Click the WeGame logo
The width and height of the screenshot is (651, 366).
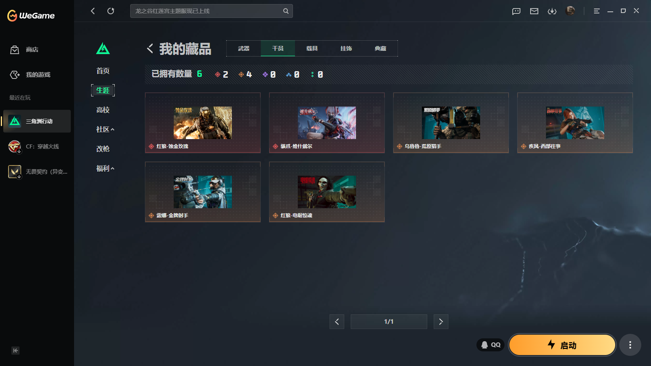point(31,15)
